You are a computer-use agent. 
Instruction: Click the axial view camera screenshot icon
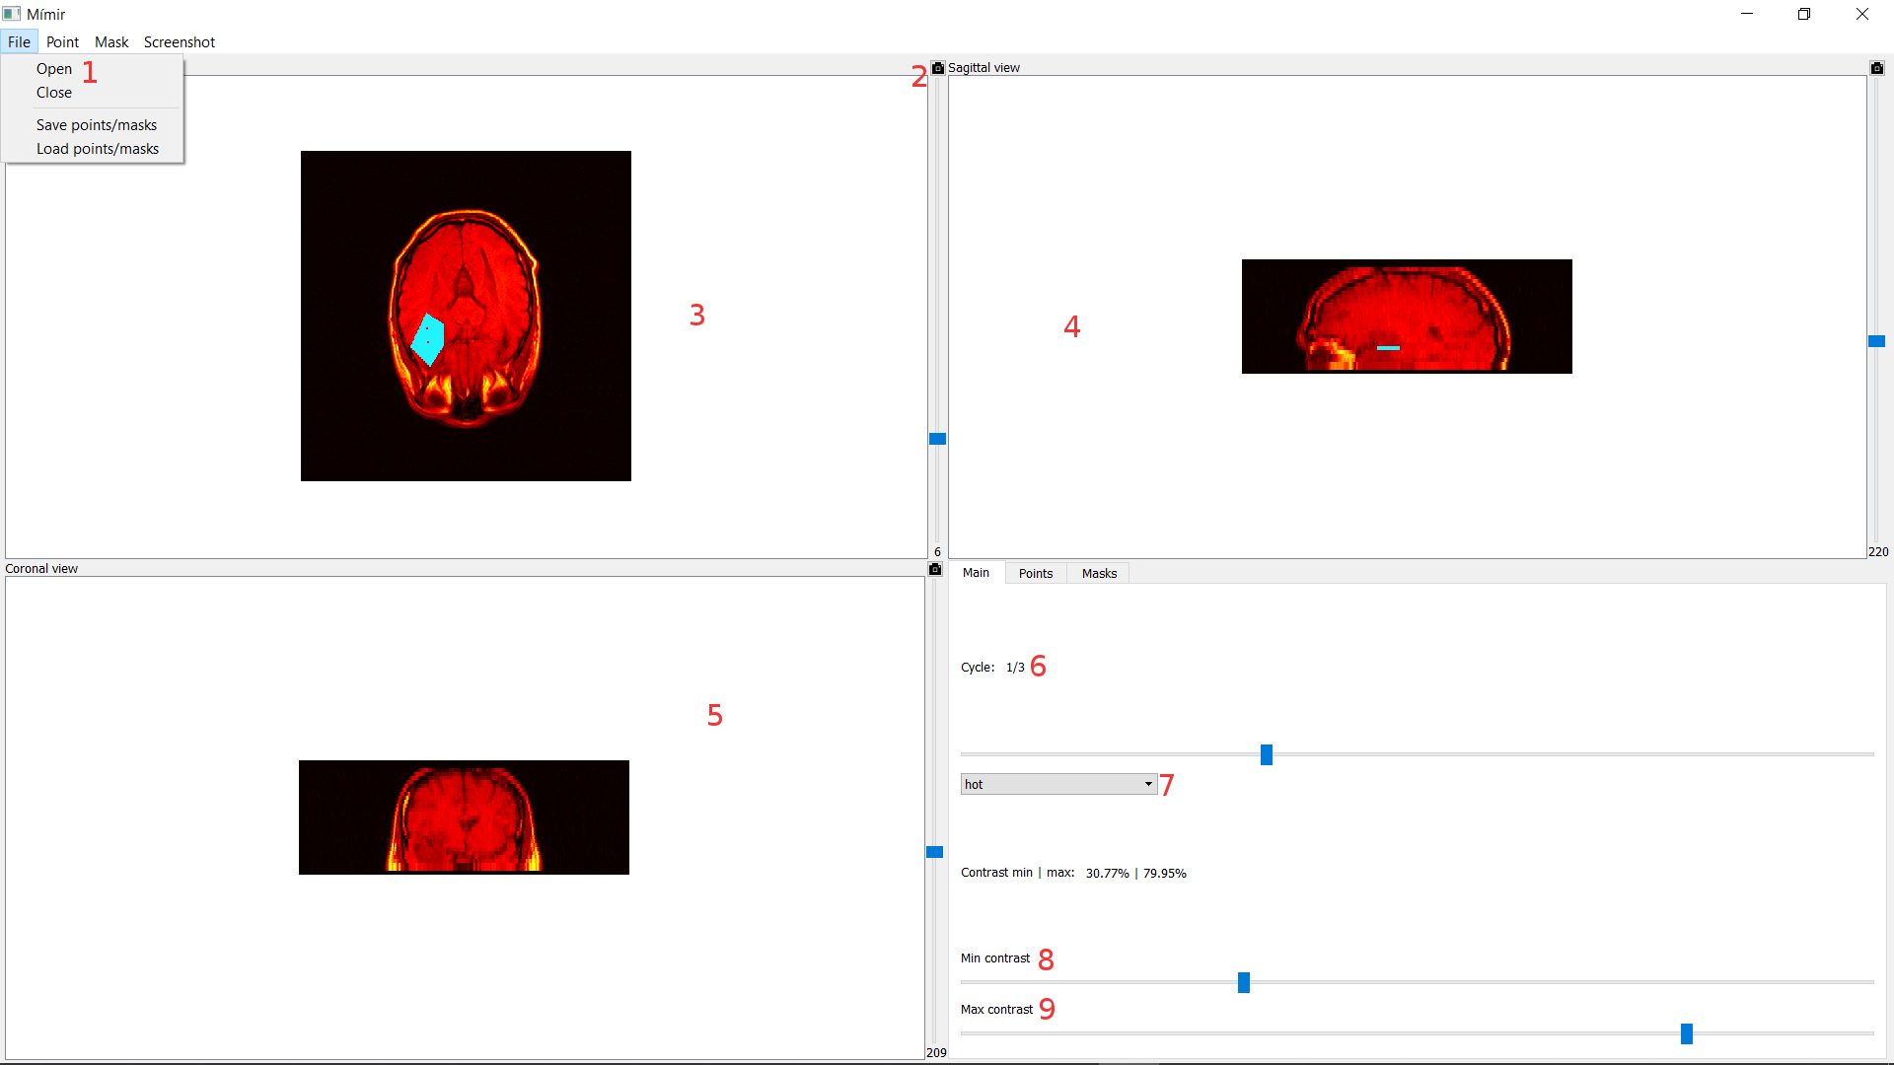point(938,68)
